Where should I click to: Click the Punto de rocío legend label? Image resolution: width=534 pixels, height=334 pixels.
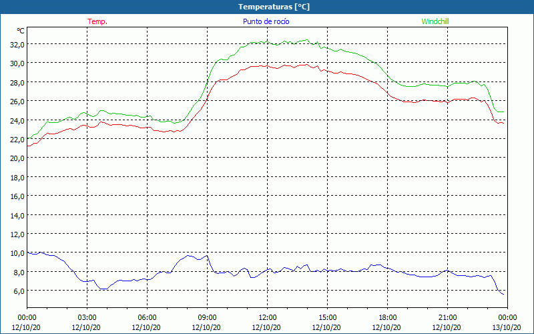266,21
